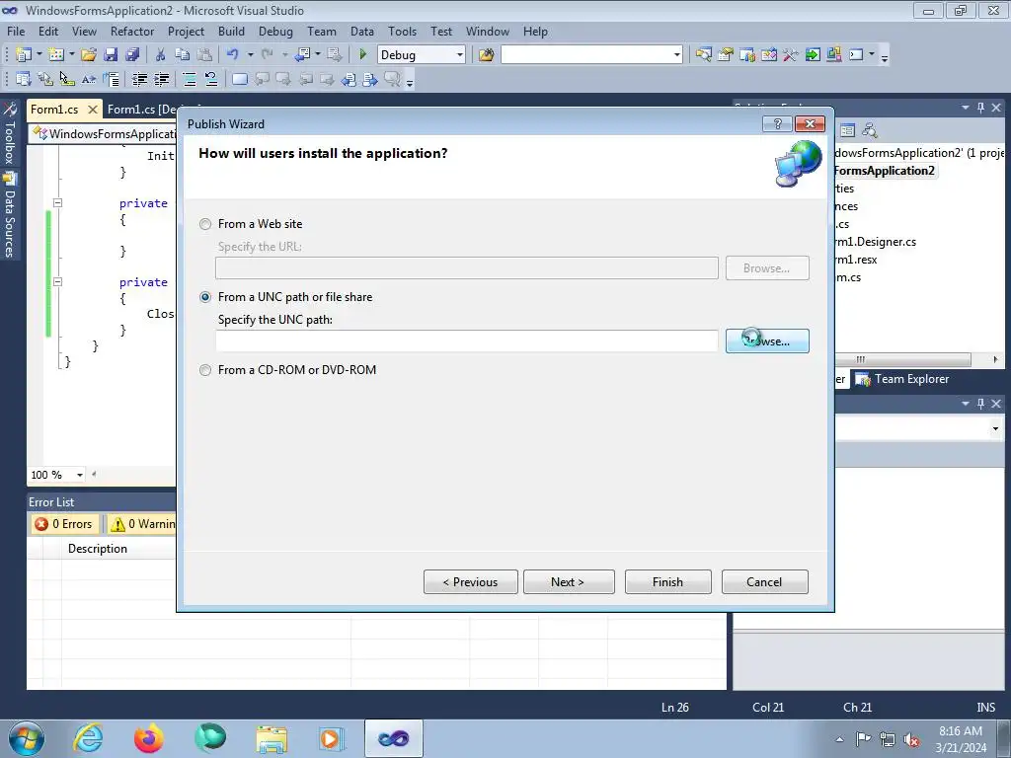Viewport: 1011px width, 758px height.
Task: Click the muted volume tray icon
Action: [x=911, y=739]
